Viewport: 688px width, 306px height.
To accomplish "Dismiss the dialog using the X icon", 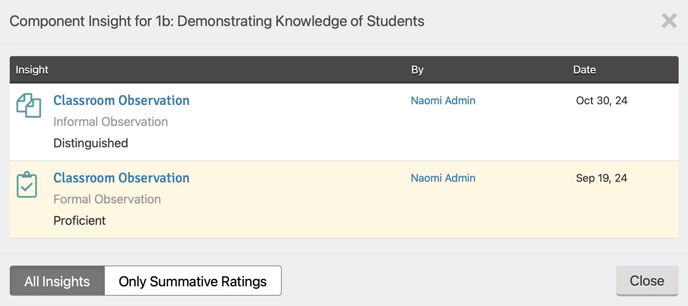I will coord(669,21).
